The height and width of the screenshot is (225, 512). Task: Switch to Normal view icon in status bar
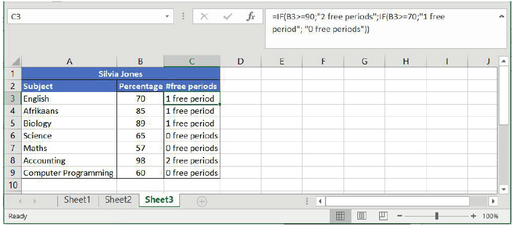click(x=341, y=216)
